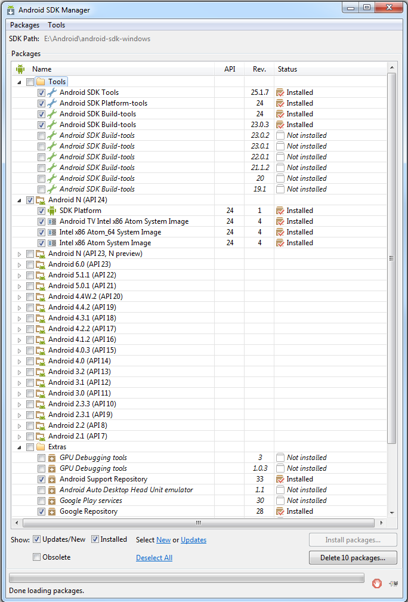408x602 pixels.
Task: Collapse the Android N (API 24) group
Action: click(x=19, y=200)
